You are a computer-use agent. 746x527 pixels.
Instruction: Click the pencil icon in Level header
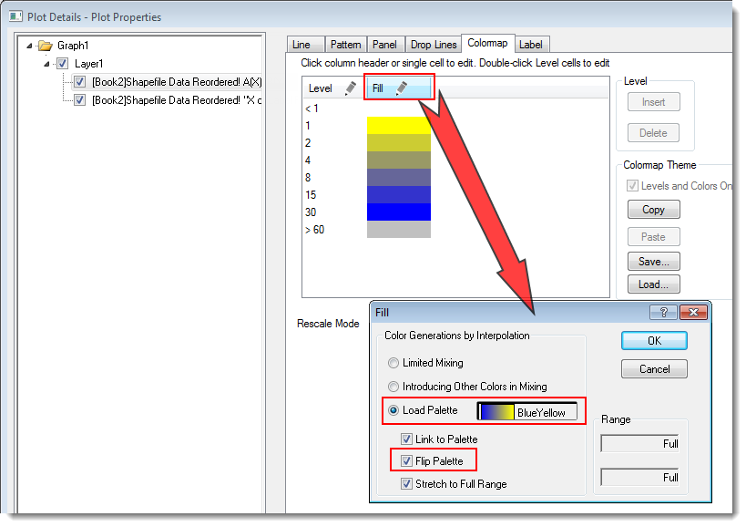(350, 88)
